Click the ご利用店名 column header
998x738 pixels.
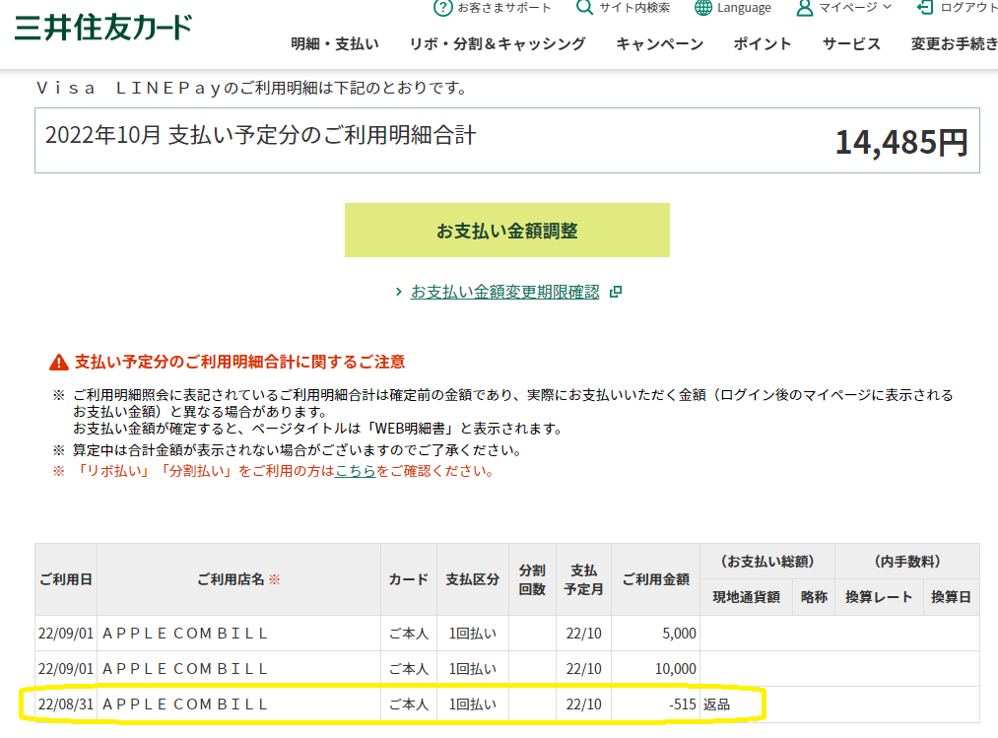[238, 579]
